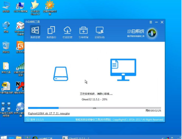The height and width of the screenshot is (139, 182).
Task: Open the PE wired/wireless network manager shortcut
Action: click(x=6, y=109)
